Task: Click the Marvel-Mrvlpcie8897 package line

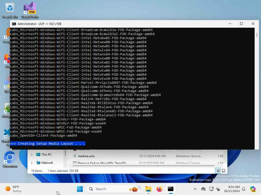Action: click(83, 83)
